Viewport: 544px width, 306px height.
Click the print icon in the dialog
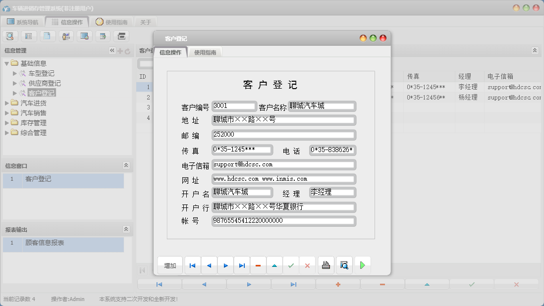[x=326, y=265]
